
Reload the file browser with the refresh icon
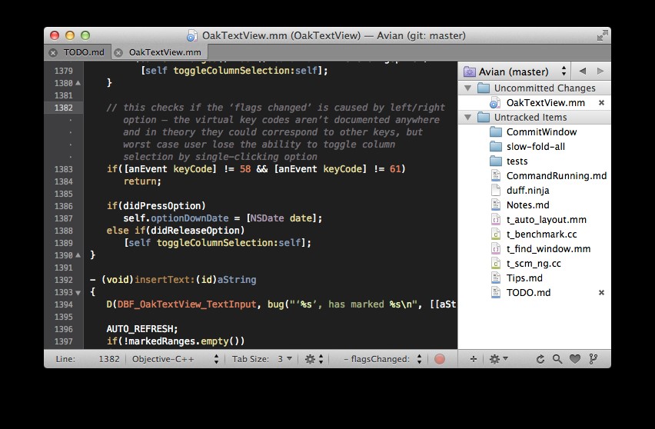click(540, 359)
